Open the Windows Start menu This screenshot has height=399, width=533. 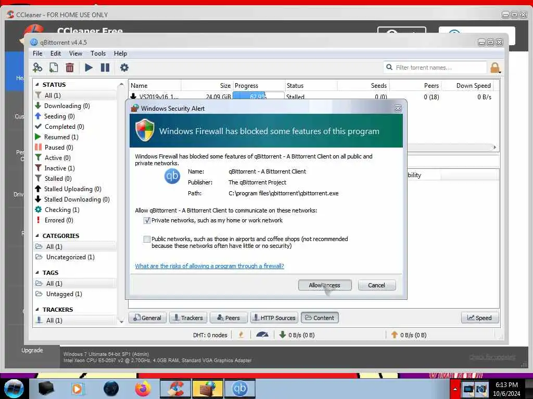point(14,389)
